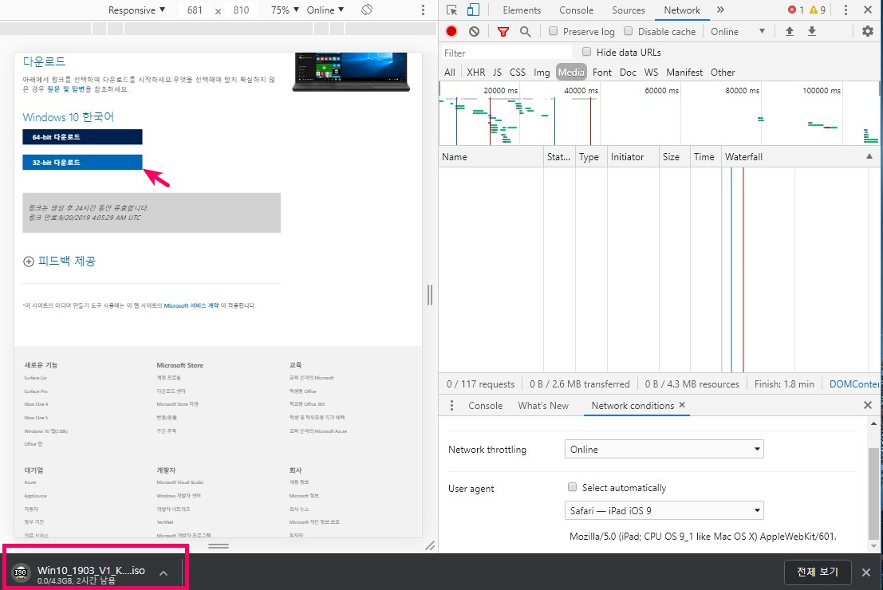The image size is (883, 590).
Task: Switch to the Sources tab
Action: (x=629, y=10)
